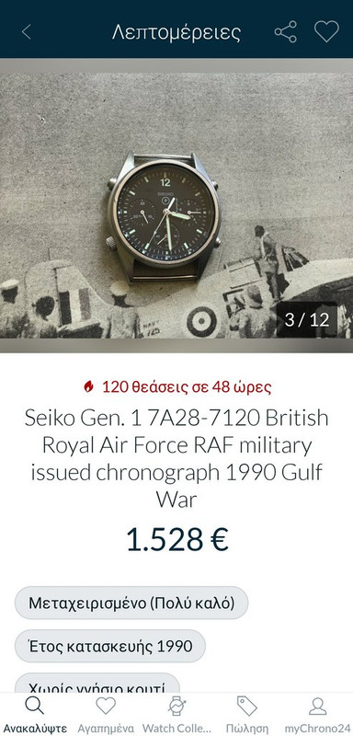Go back using the left arrow
The height and width of the screenshot is (736, 353).
point(27,32)
